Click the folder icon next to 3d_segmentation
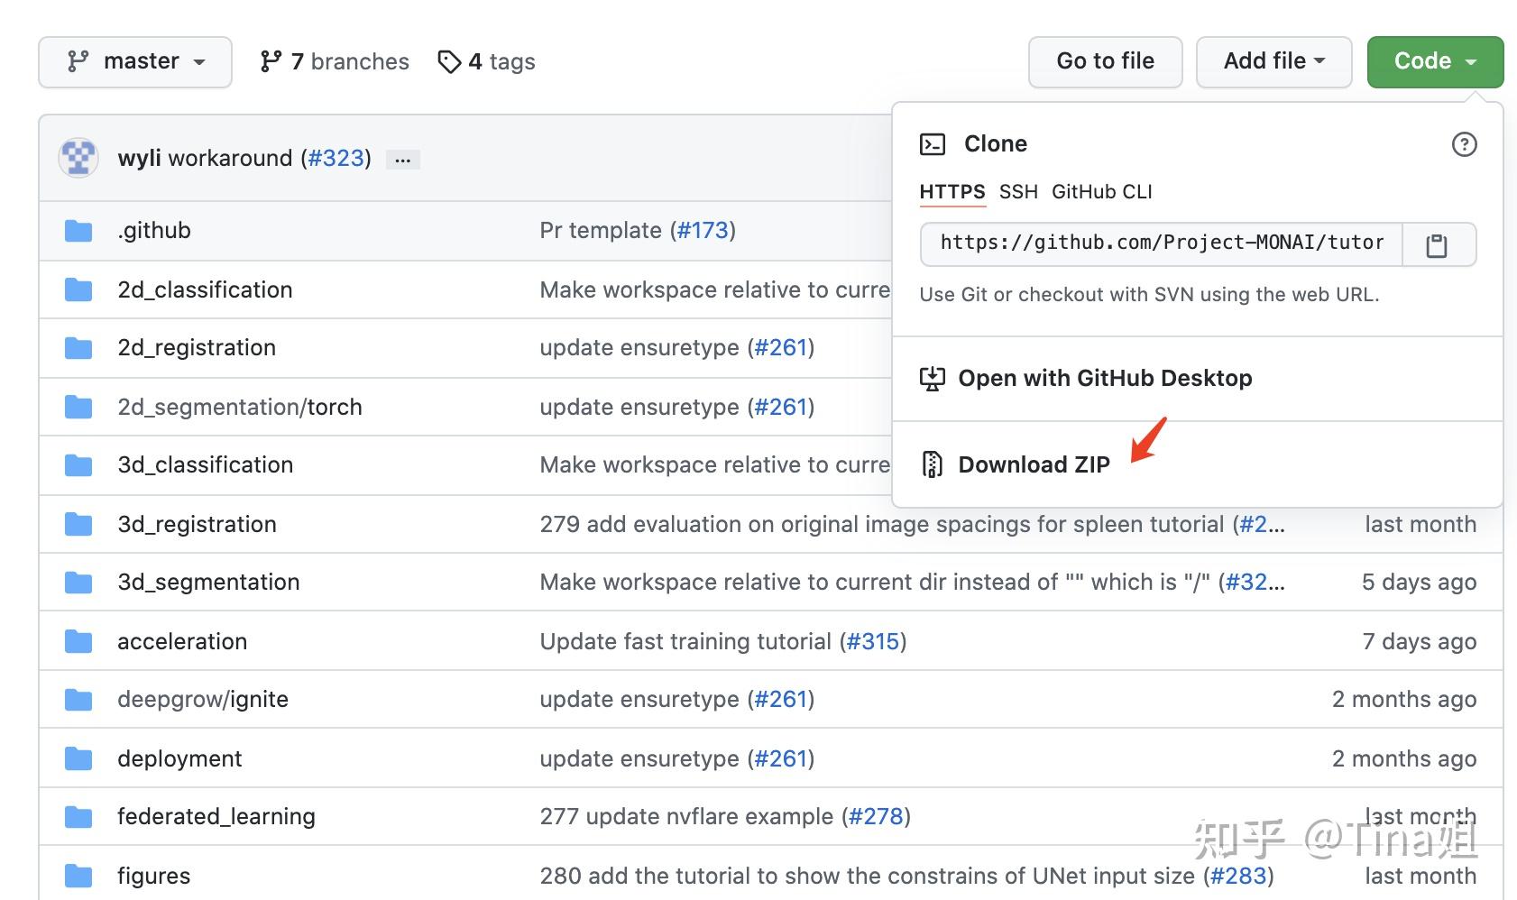This screenshot has width=1517, height=900. (x=78, y=582)
